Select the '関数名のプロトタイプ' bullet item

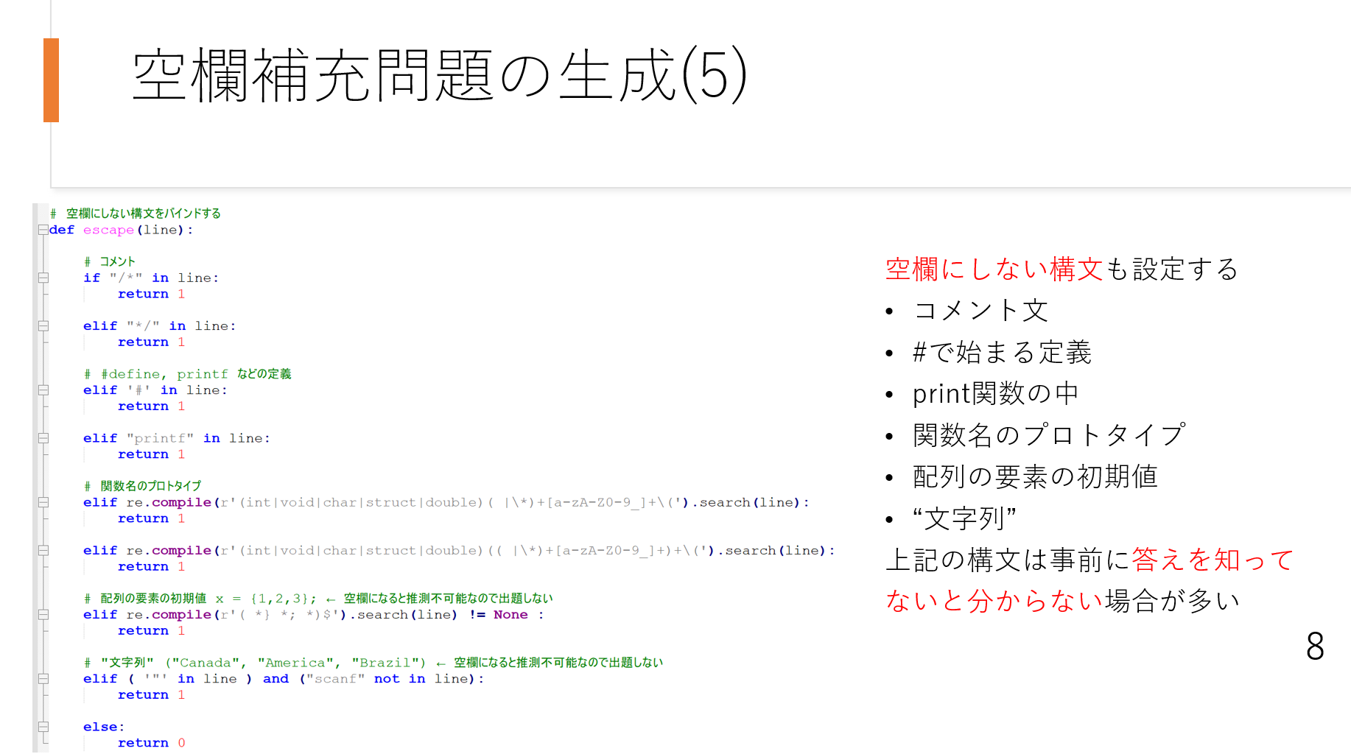[1048, 435]
